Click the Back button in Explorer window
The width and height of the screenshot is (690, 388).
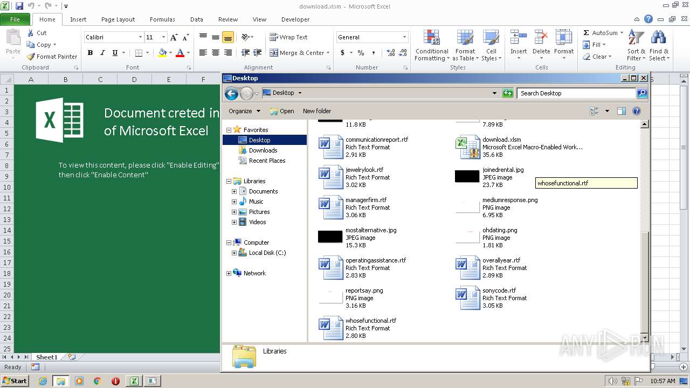[231, 94]
